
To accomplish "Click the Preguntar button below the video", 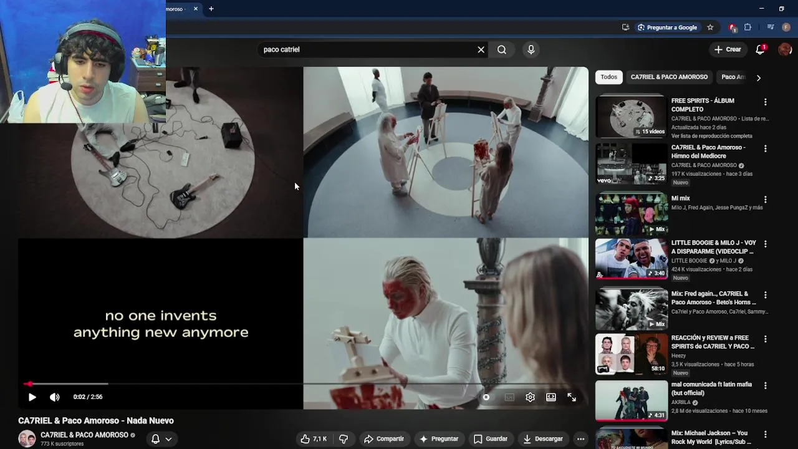I will coord(439,439).
